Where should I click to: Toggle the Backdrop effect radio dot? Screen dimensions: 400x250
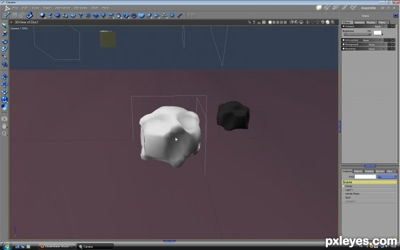tap(343, 49)
